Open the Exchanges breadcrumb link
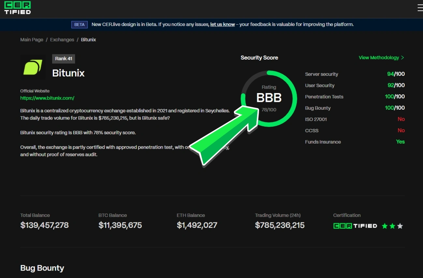 point(62,40)
